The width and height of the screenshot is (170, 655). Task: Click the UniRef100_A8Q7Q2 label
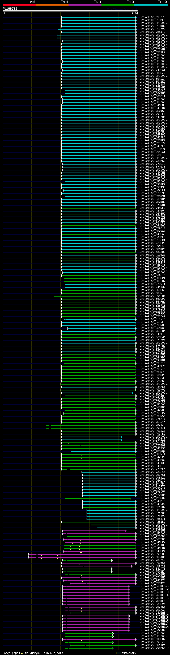(152, 451)
